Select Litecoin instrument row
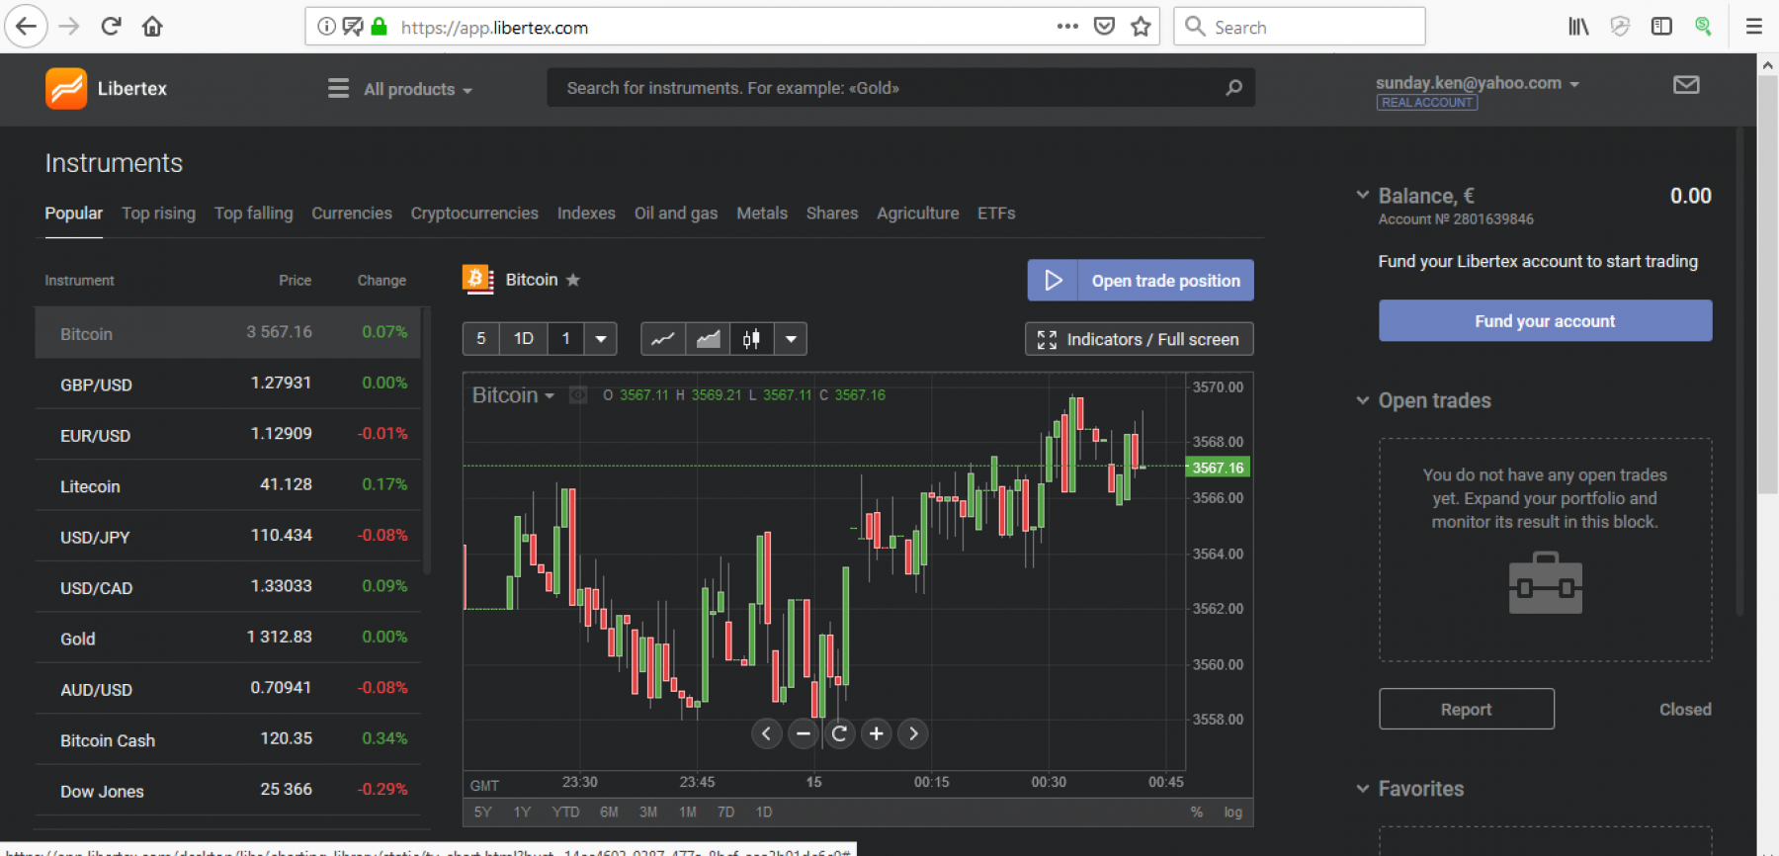Screen dimensions: 1779x856 (228, 485)
